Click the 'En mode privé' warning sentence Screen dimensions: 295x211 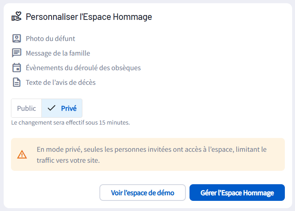click(151, 149)
